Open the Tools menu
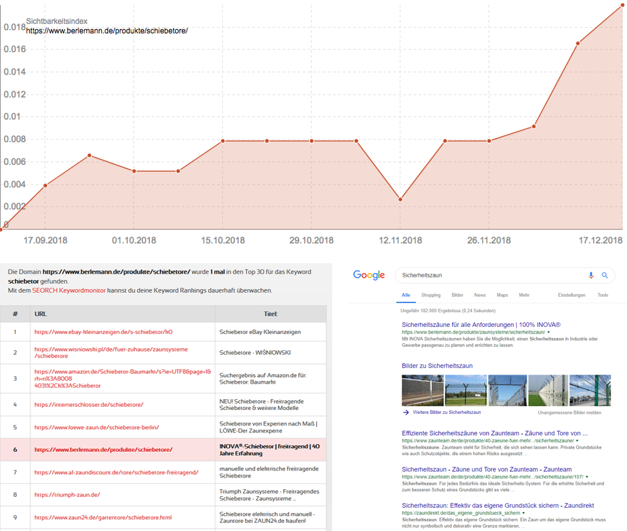Image resolution: width=627 pixels, height=531 pixels. (603, 295)
